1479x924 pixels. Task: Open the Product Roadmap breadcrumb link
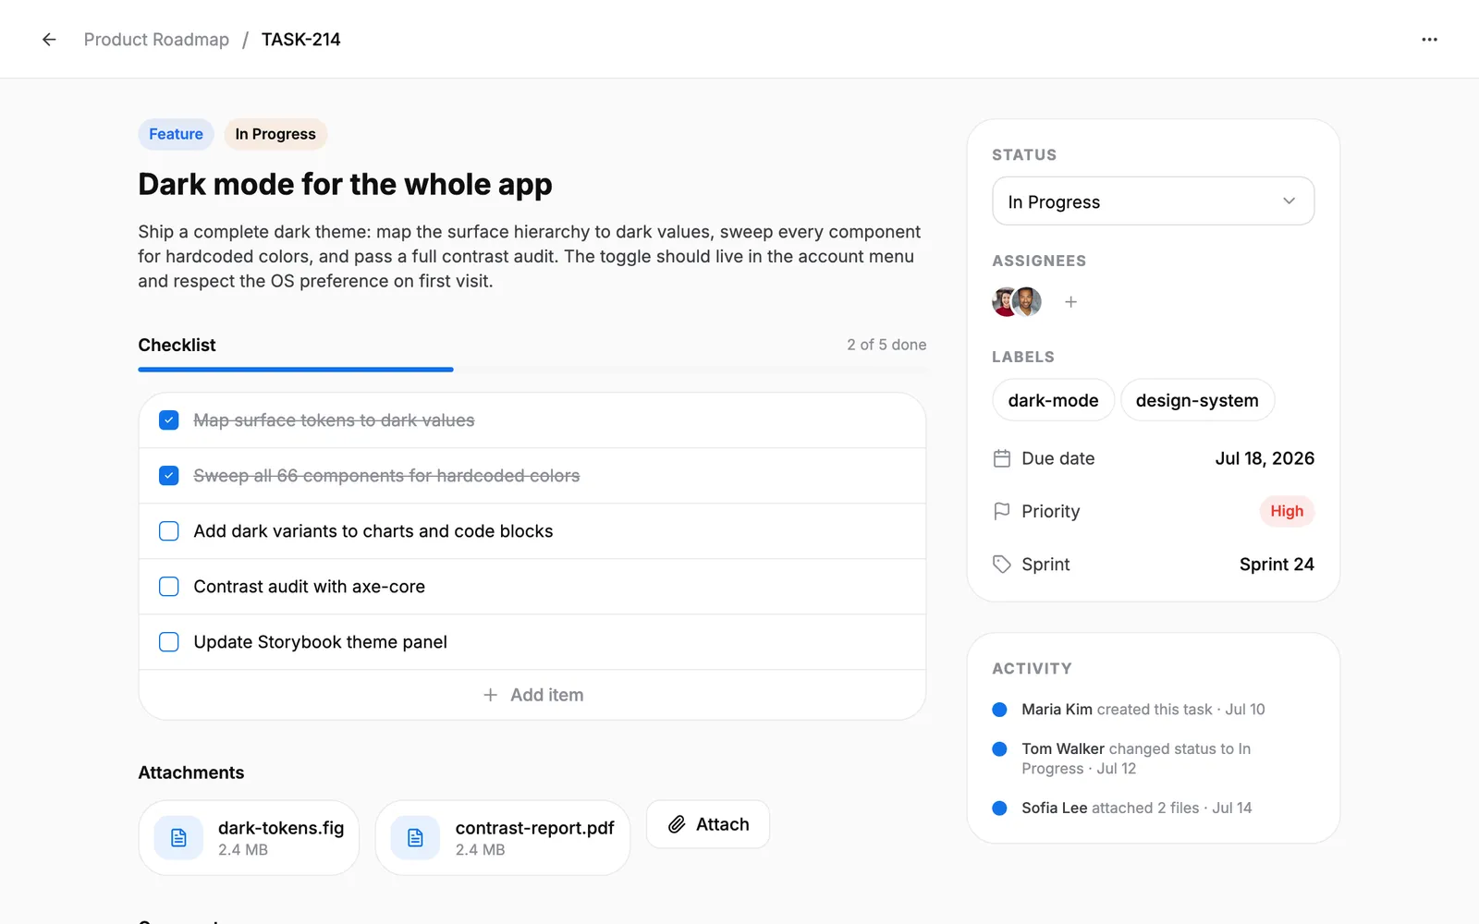156,40
